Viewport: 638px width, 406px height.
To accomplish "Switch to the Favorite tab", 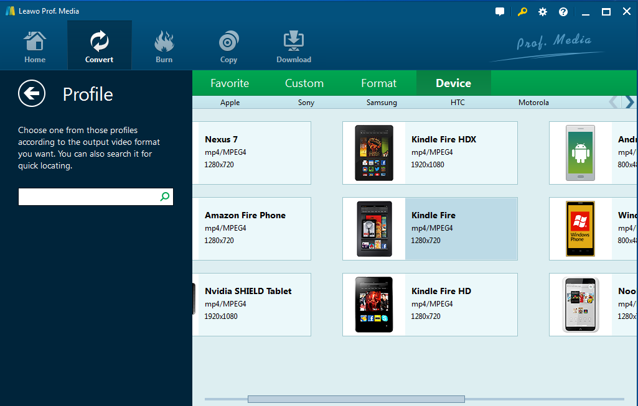I will pyautogui.click(x=230, y=83).
